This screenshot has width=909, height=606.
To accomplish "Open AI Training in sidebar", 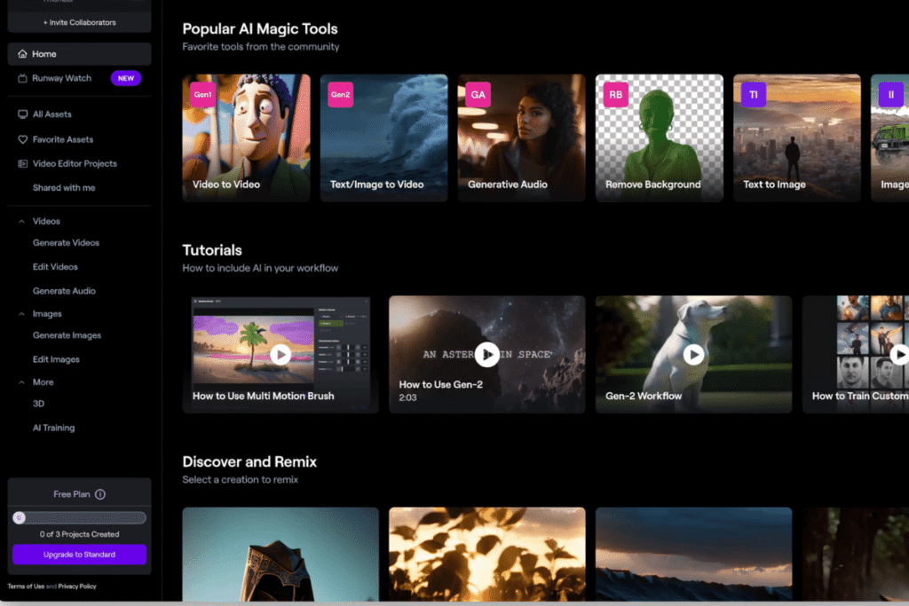I will pos(53,428).
